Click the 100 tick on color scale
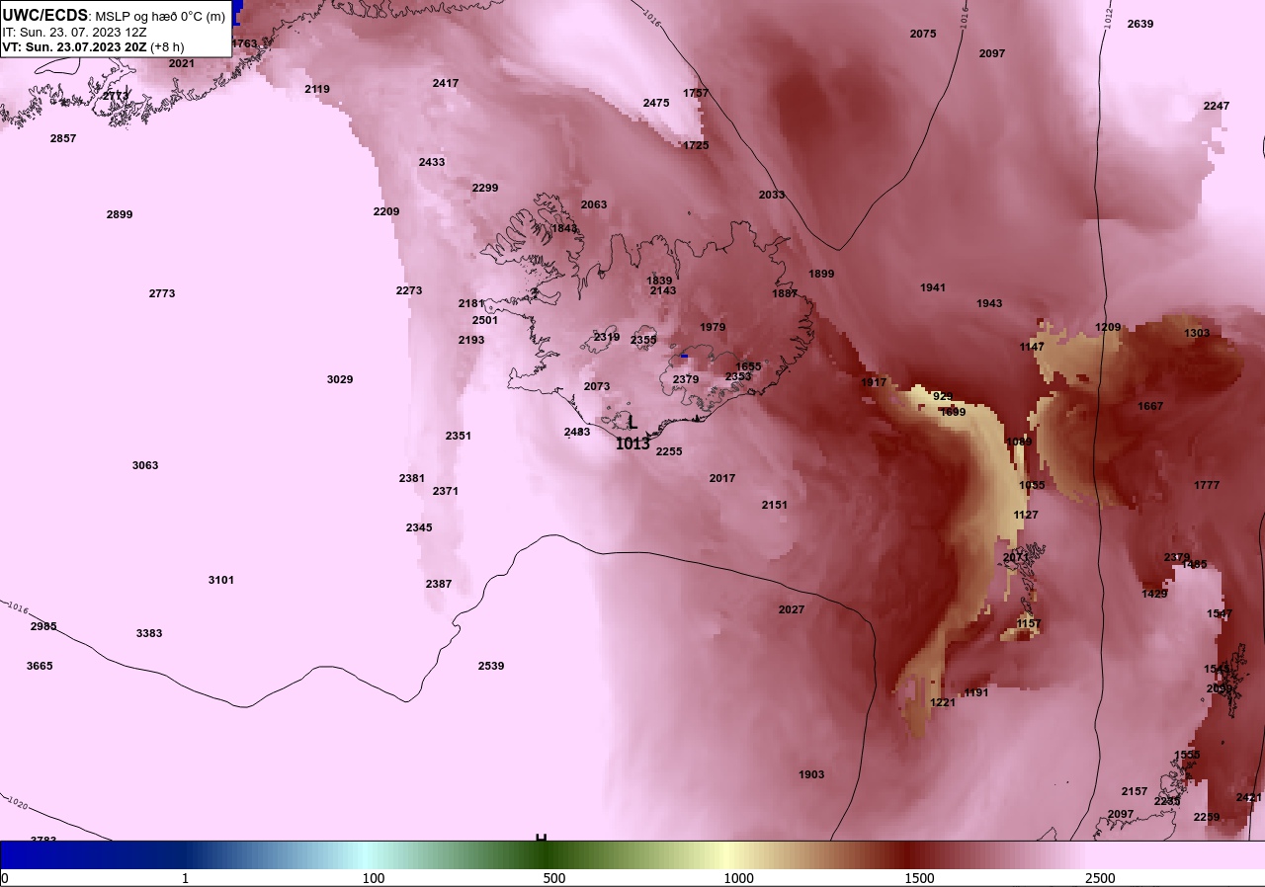The image size is (1265, 887). [x=374, y=878]
